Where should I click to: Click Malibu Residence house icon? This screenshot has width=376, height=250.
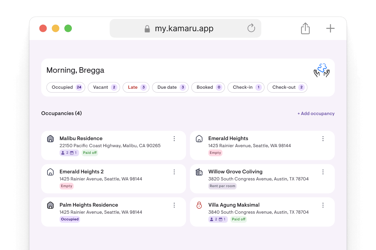pyautogui.click(x=50, y=139)
